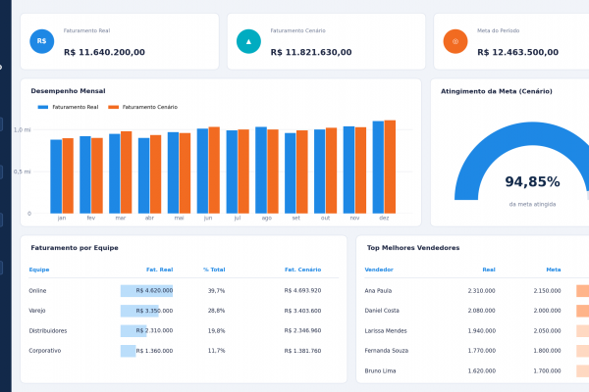Click the R$ 1.360.000 data bar cell

point(146,351)
